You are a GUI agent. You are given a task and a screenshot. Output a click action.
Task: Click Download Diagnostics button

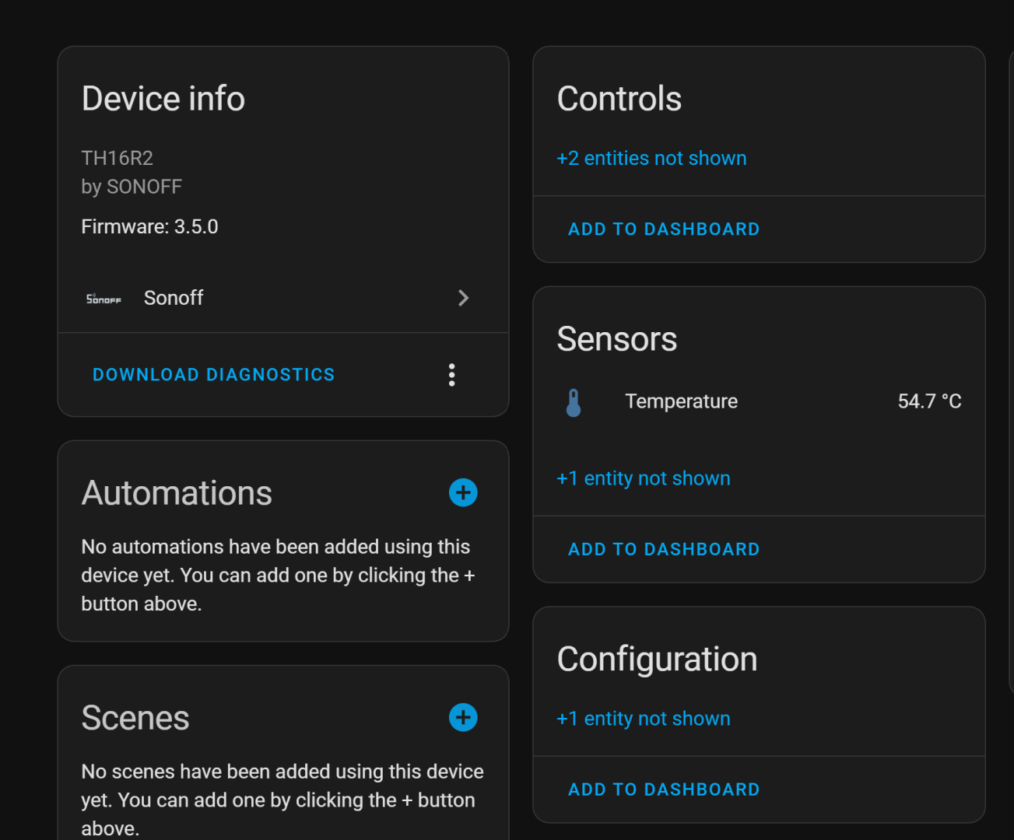[x=213, y=375]
